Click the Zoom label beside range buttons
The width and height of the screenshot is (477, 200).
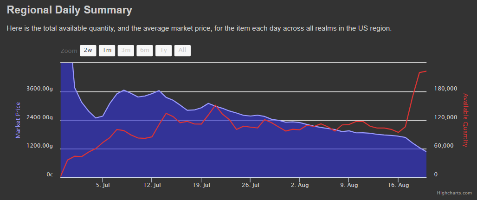tap(69, 51)
